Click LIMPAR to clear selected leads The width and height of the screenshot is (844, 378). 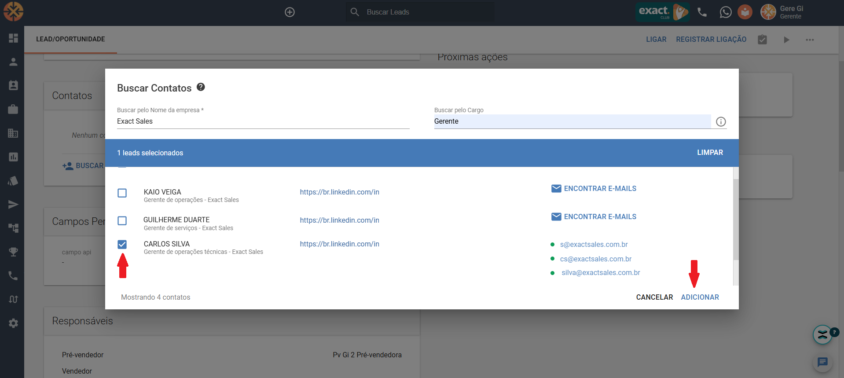(x=710, y=152)
